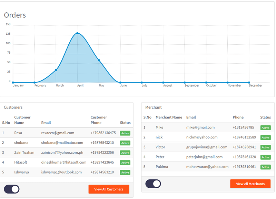
Task: Click email mike@gmail.com
Action: tap(200, 128)
